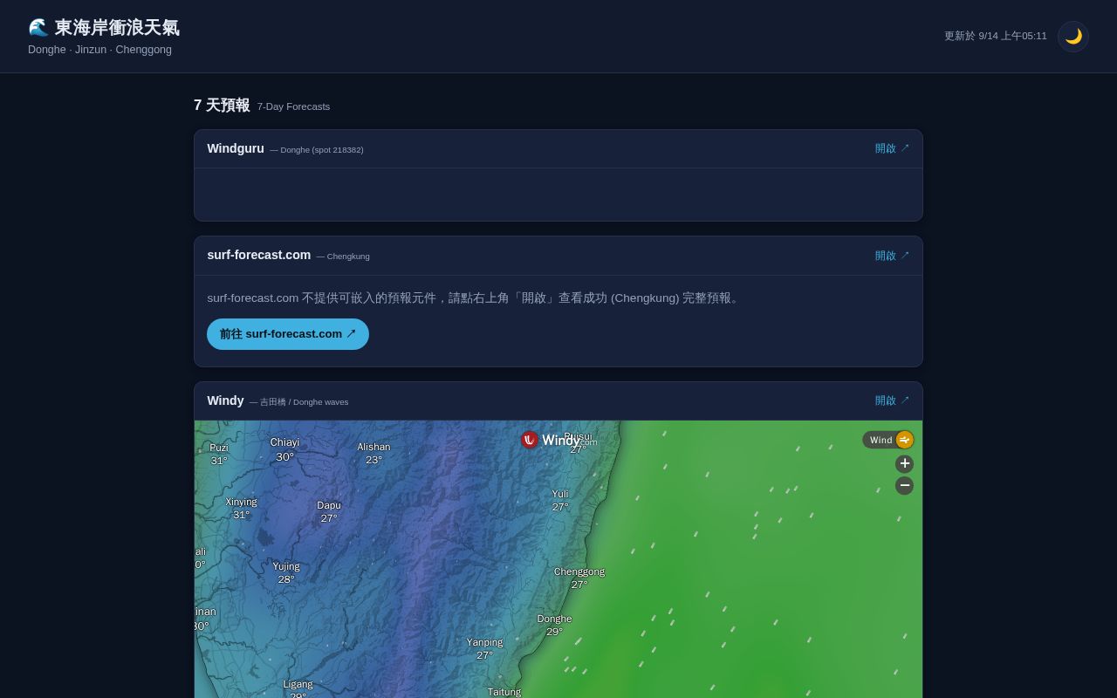The width and height of the screenshot is (1117, 698).
Task: Open Wind layer selector on map
Action: point(888,440)
